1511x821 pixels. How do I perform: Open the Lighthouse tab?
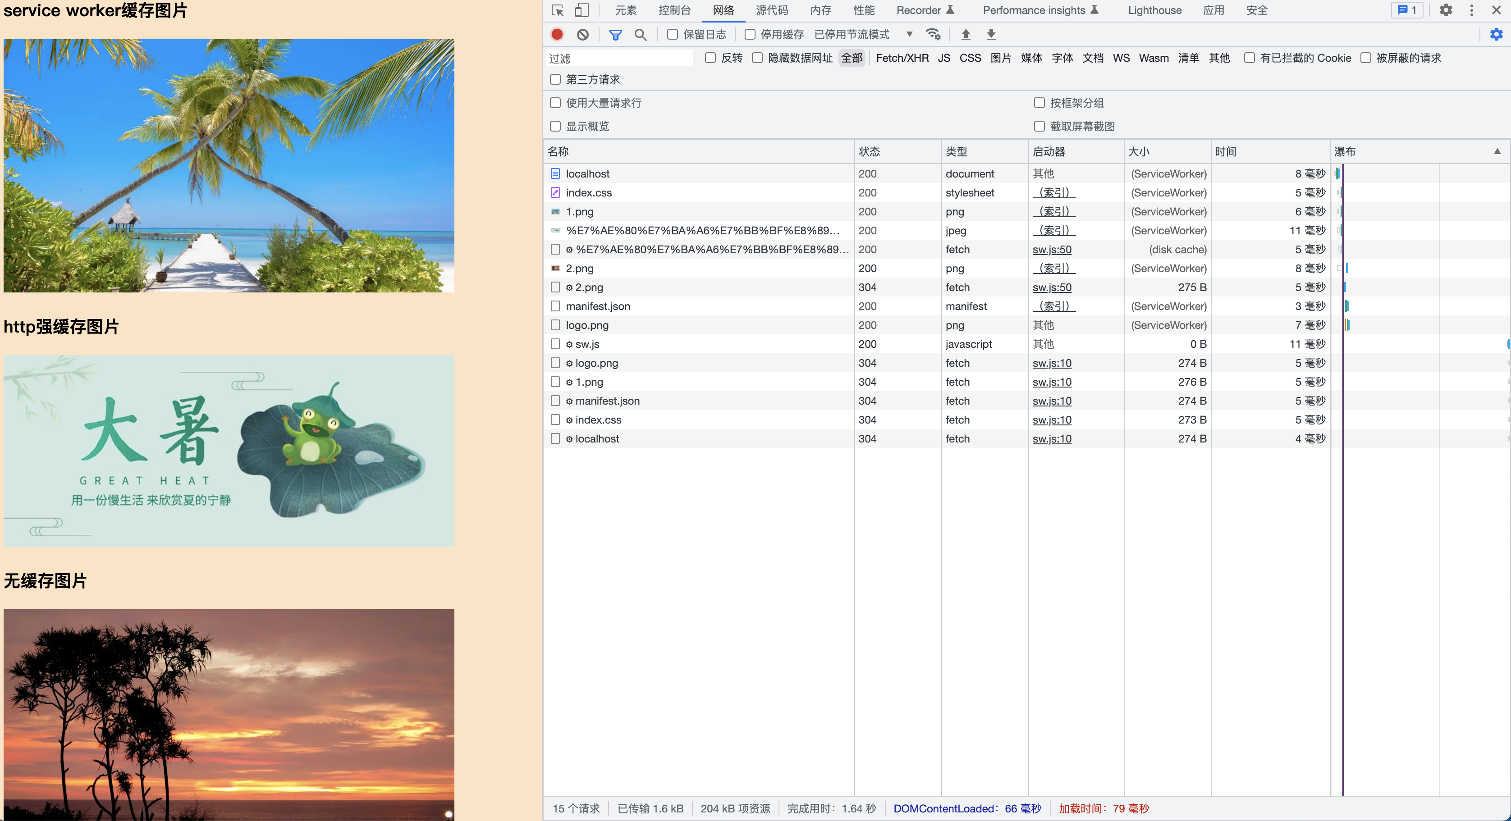(1154, 10)
